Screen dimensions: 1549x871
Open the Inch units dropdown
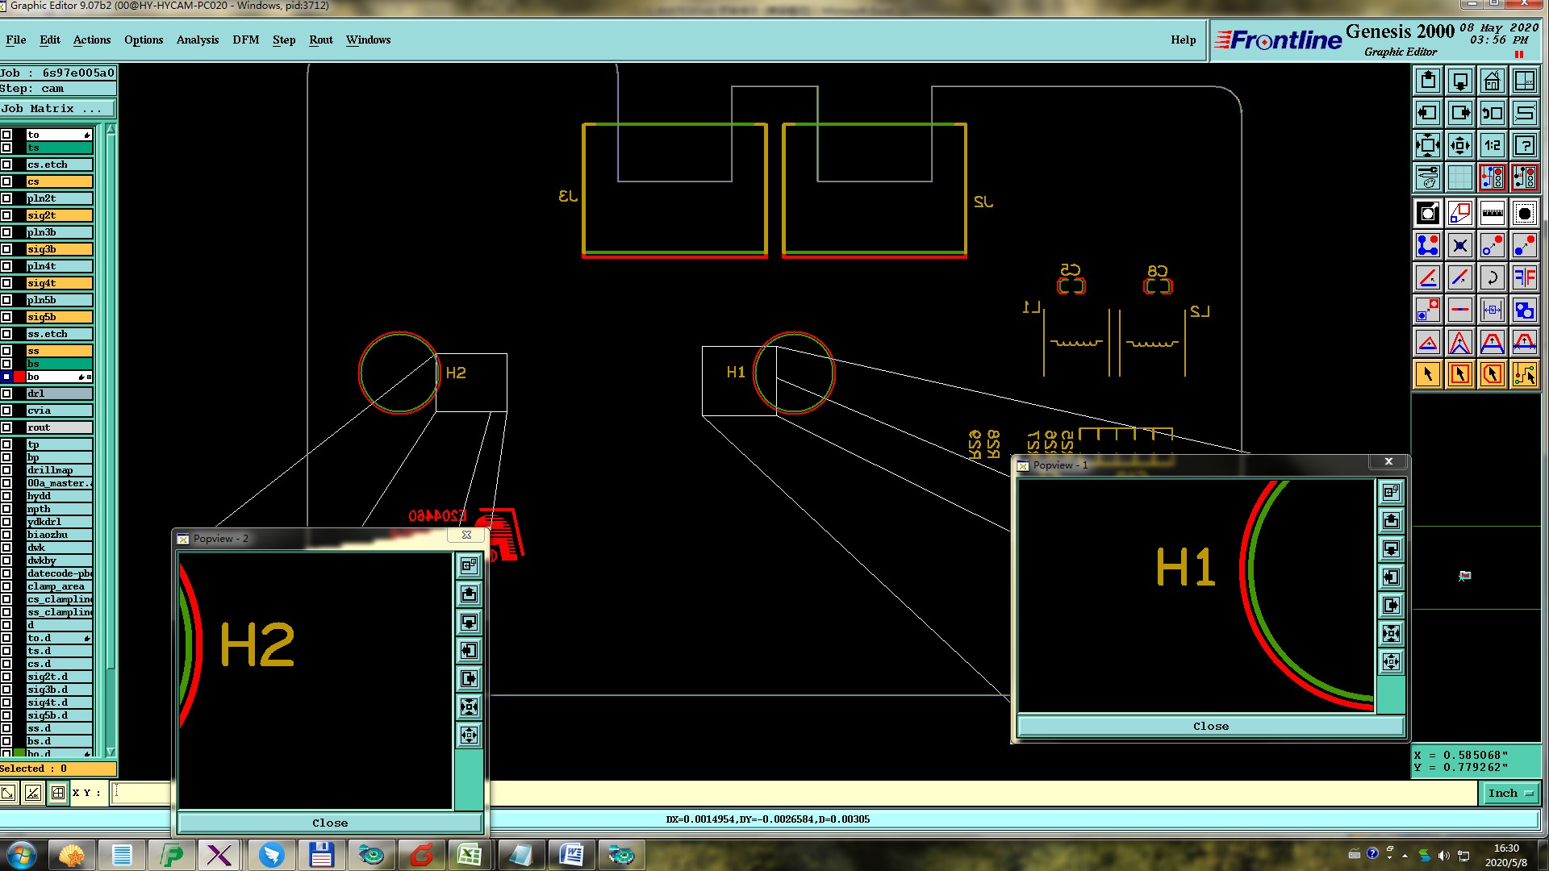(1510, 794)
